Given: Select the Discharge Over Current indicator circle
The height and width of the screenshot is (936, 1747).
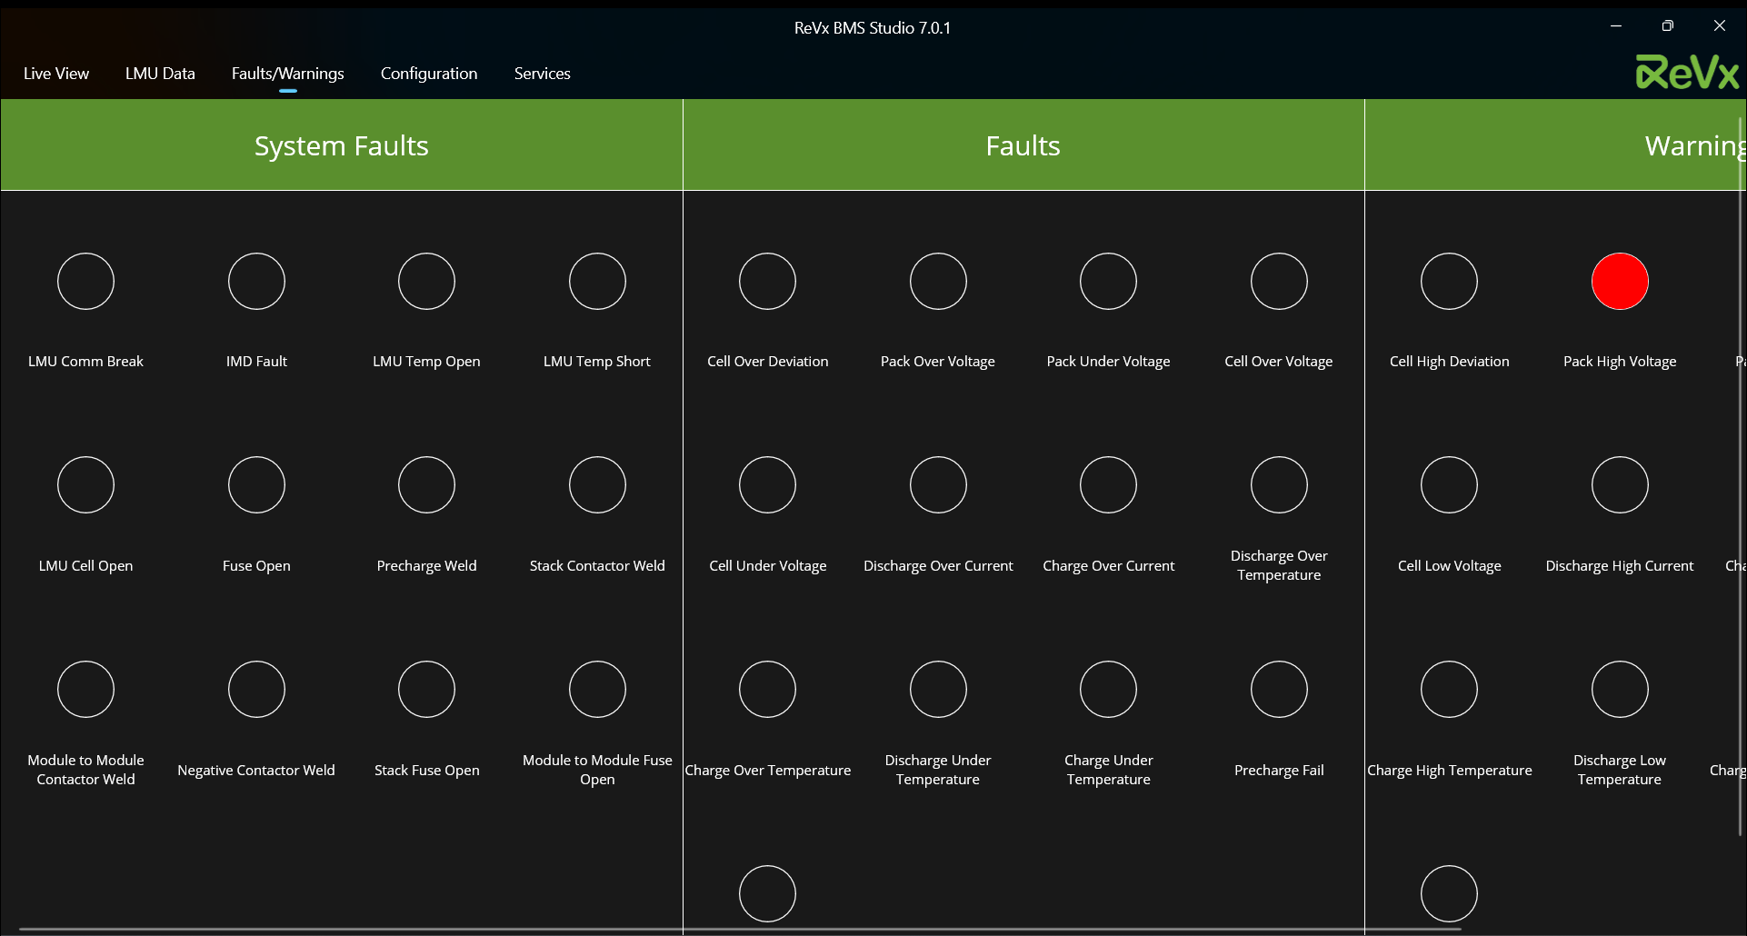Looking at the screenshot, I should pyautogui.click(x=938, y=485).
